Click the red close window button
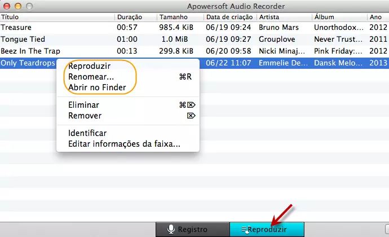This screenshot has height=237, width=389. coord(6,6)
